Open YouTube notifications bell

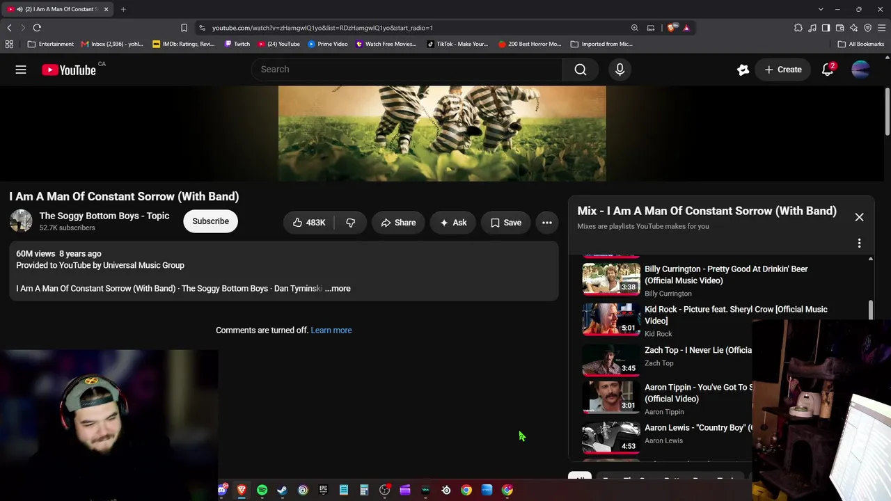coord(828,70)
